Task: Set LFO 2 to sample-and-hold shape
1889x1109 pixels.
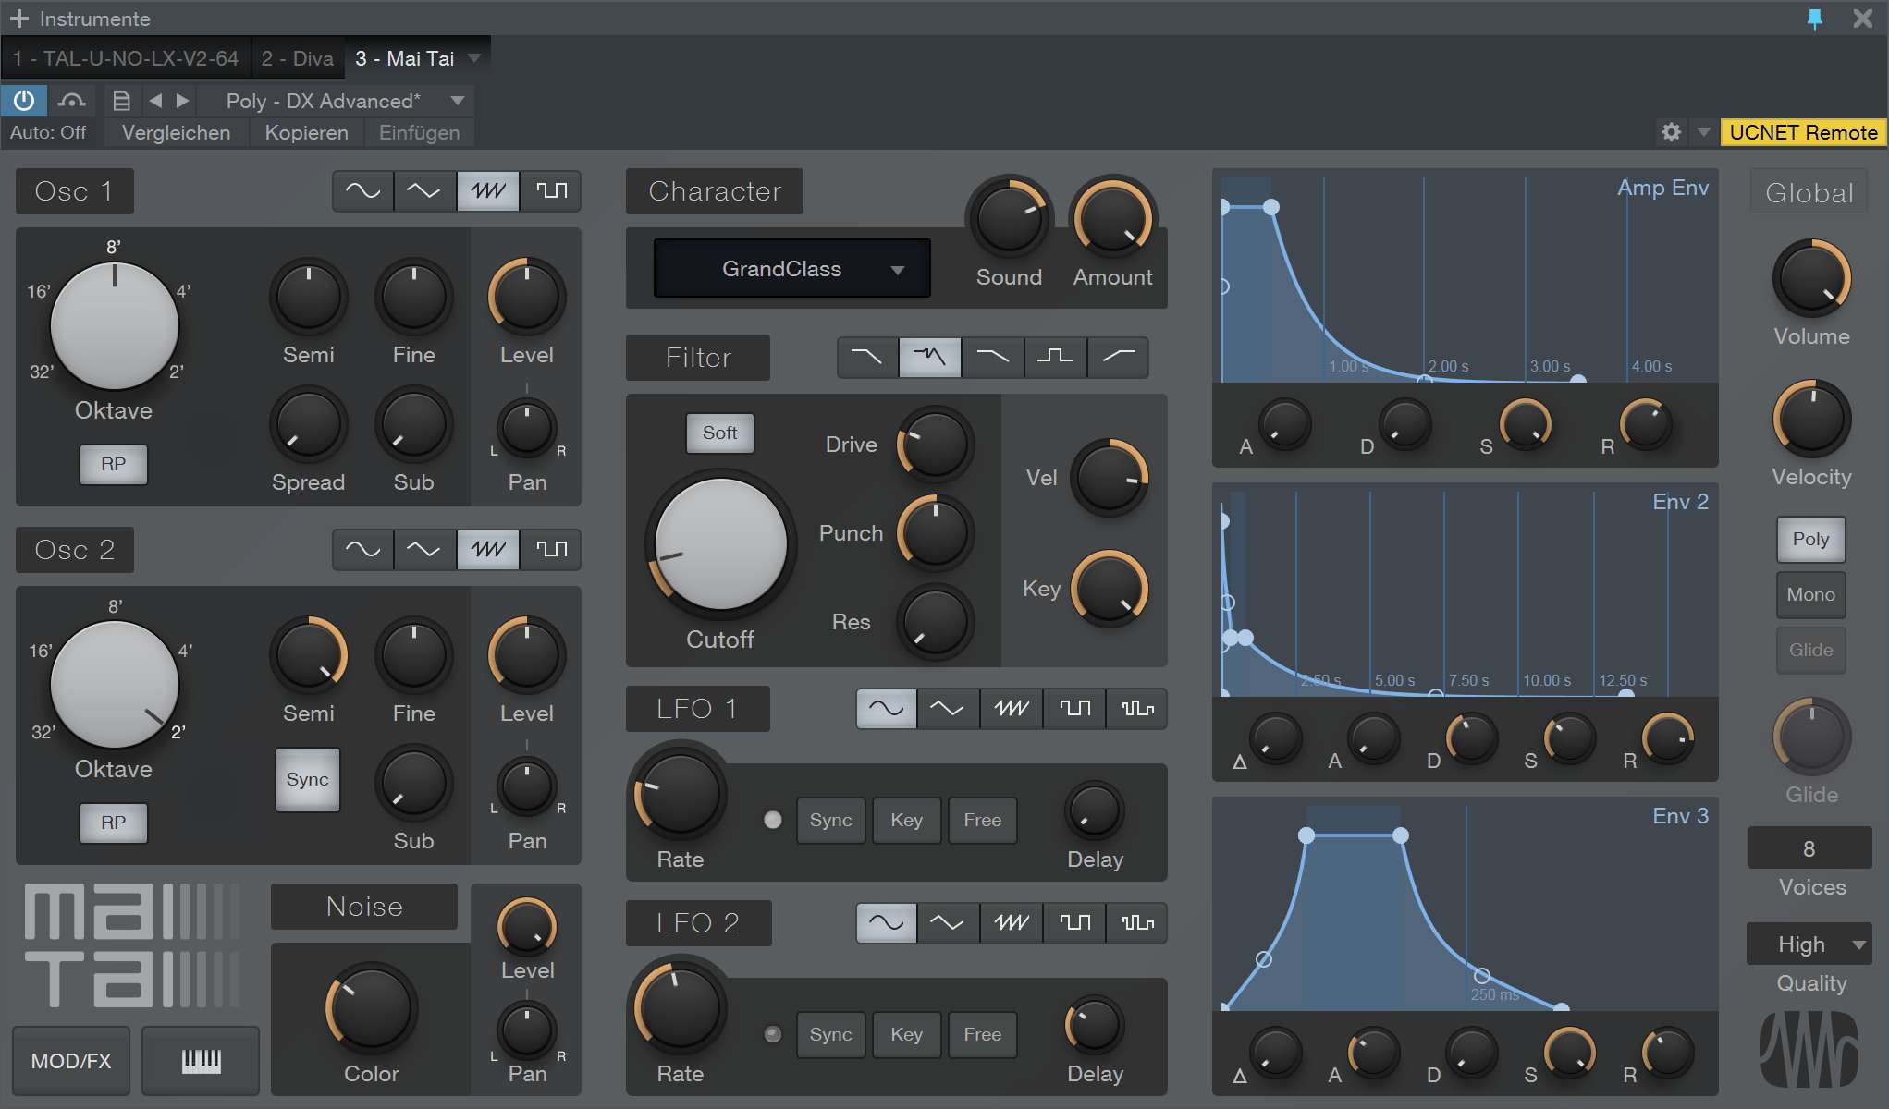Action: click(1137, 923)
